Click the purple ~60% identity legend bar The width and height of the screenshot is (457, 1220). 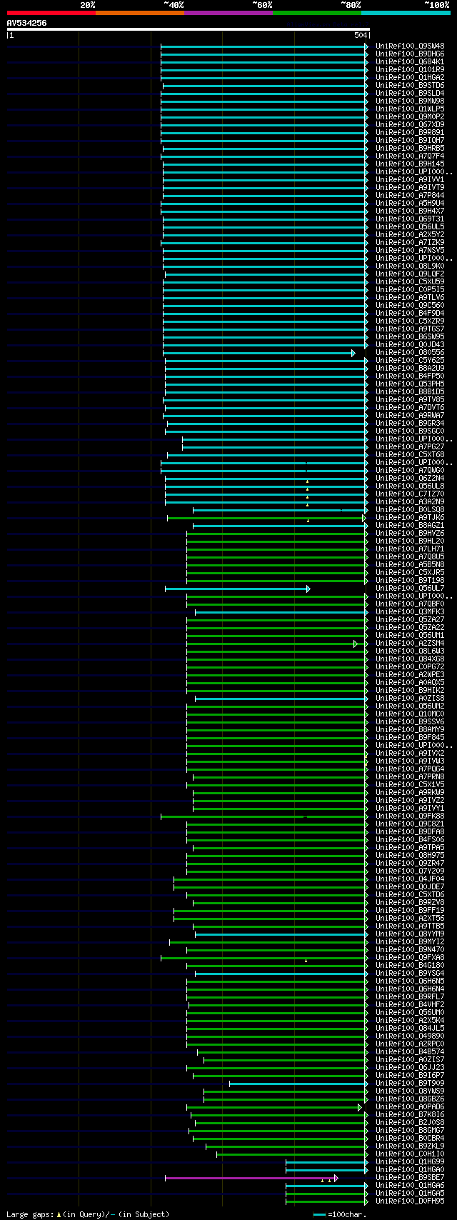[228, 13]
